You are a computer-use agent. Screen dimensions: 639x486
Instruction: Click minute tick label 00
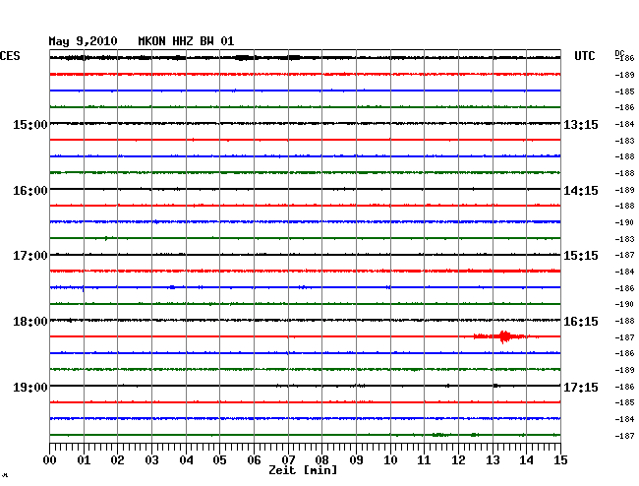click(x=50, y=460)
